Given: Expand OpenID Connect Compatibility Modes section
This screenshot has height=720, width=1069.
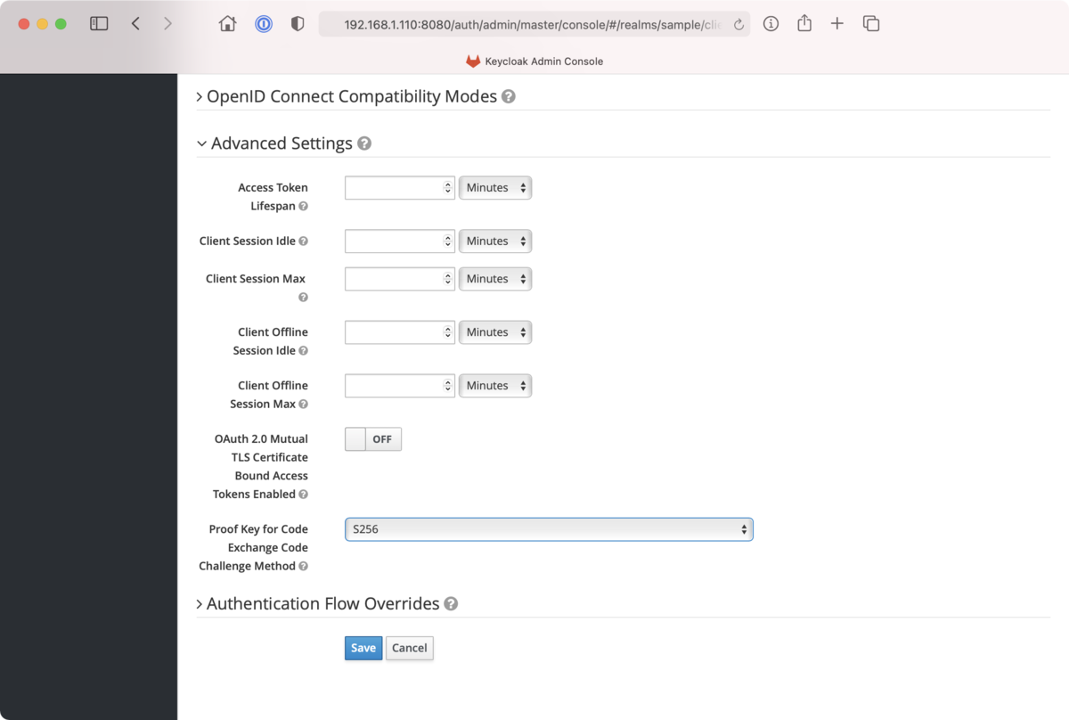Looking at the screenshot, I should 347,96.
